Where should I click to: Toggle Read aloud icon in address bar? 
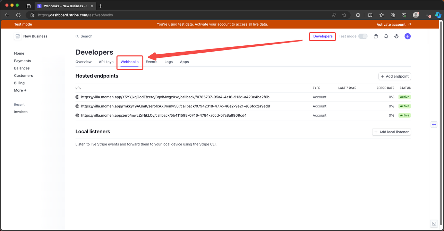334,15
